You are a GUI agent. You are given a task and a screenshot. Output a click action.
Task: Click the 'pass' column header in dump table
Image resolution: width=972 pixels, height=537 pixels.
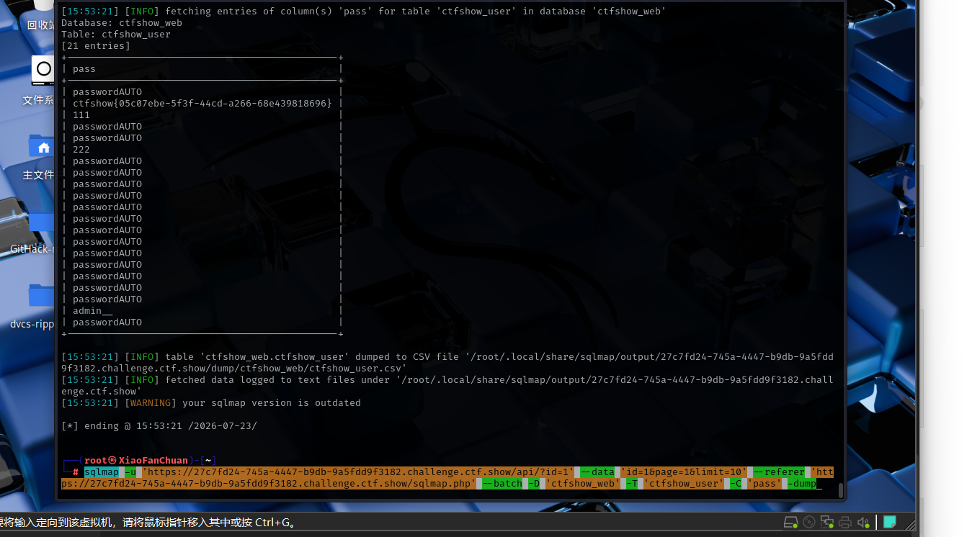click(84, 69)
